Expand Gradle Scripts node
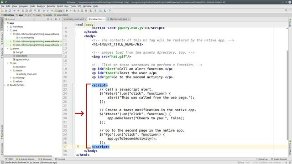 coord(5,85)
